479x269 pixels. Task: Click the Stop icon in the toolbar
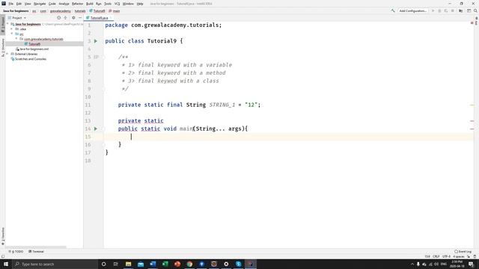[452, 10]
